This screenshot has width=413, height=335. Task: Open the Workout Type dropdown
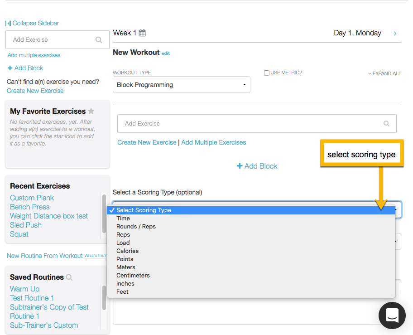pos(181,85)
